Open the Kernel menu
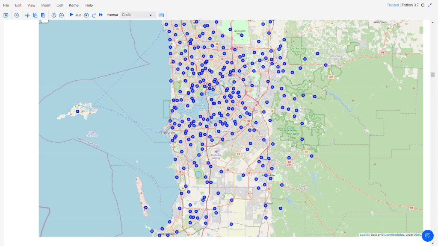This screenshot has width=438, height=246. point(74,5)
